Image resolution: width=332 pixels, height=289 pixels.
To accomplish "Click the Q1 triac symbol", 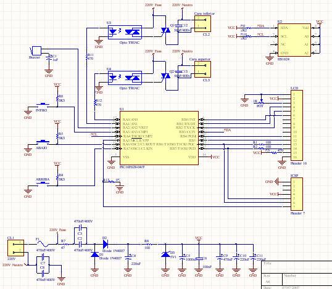I will click(x=165, y=30).
